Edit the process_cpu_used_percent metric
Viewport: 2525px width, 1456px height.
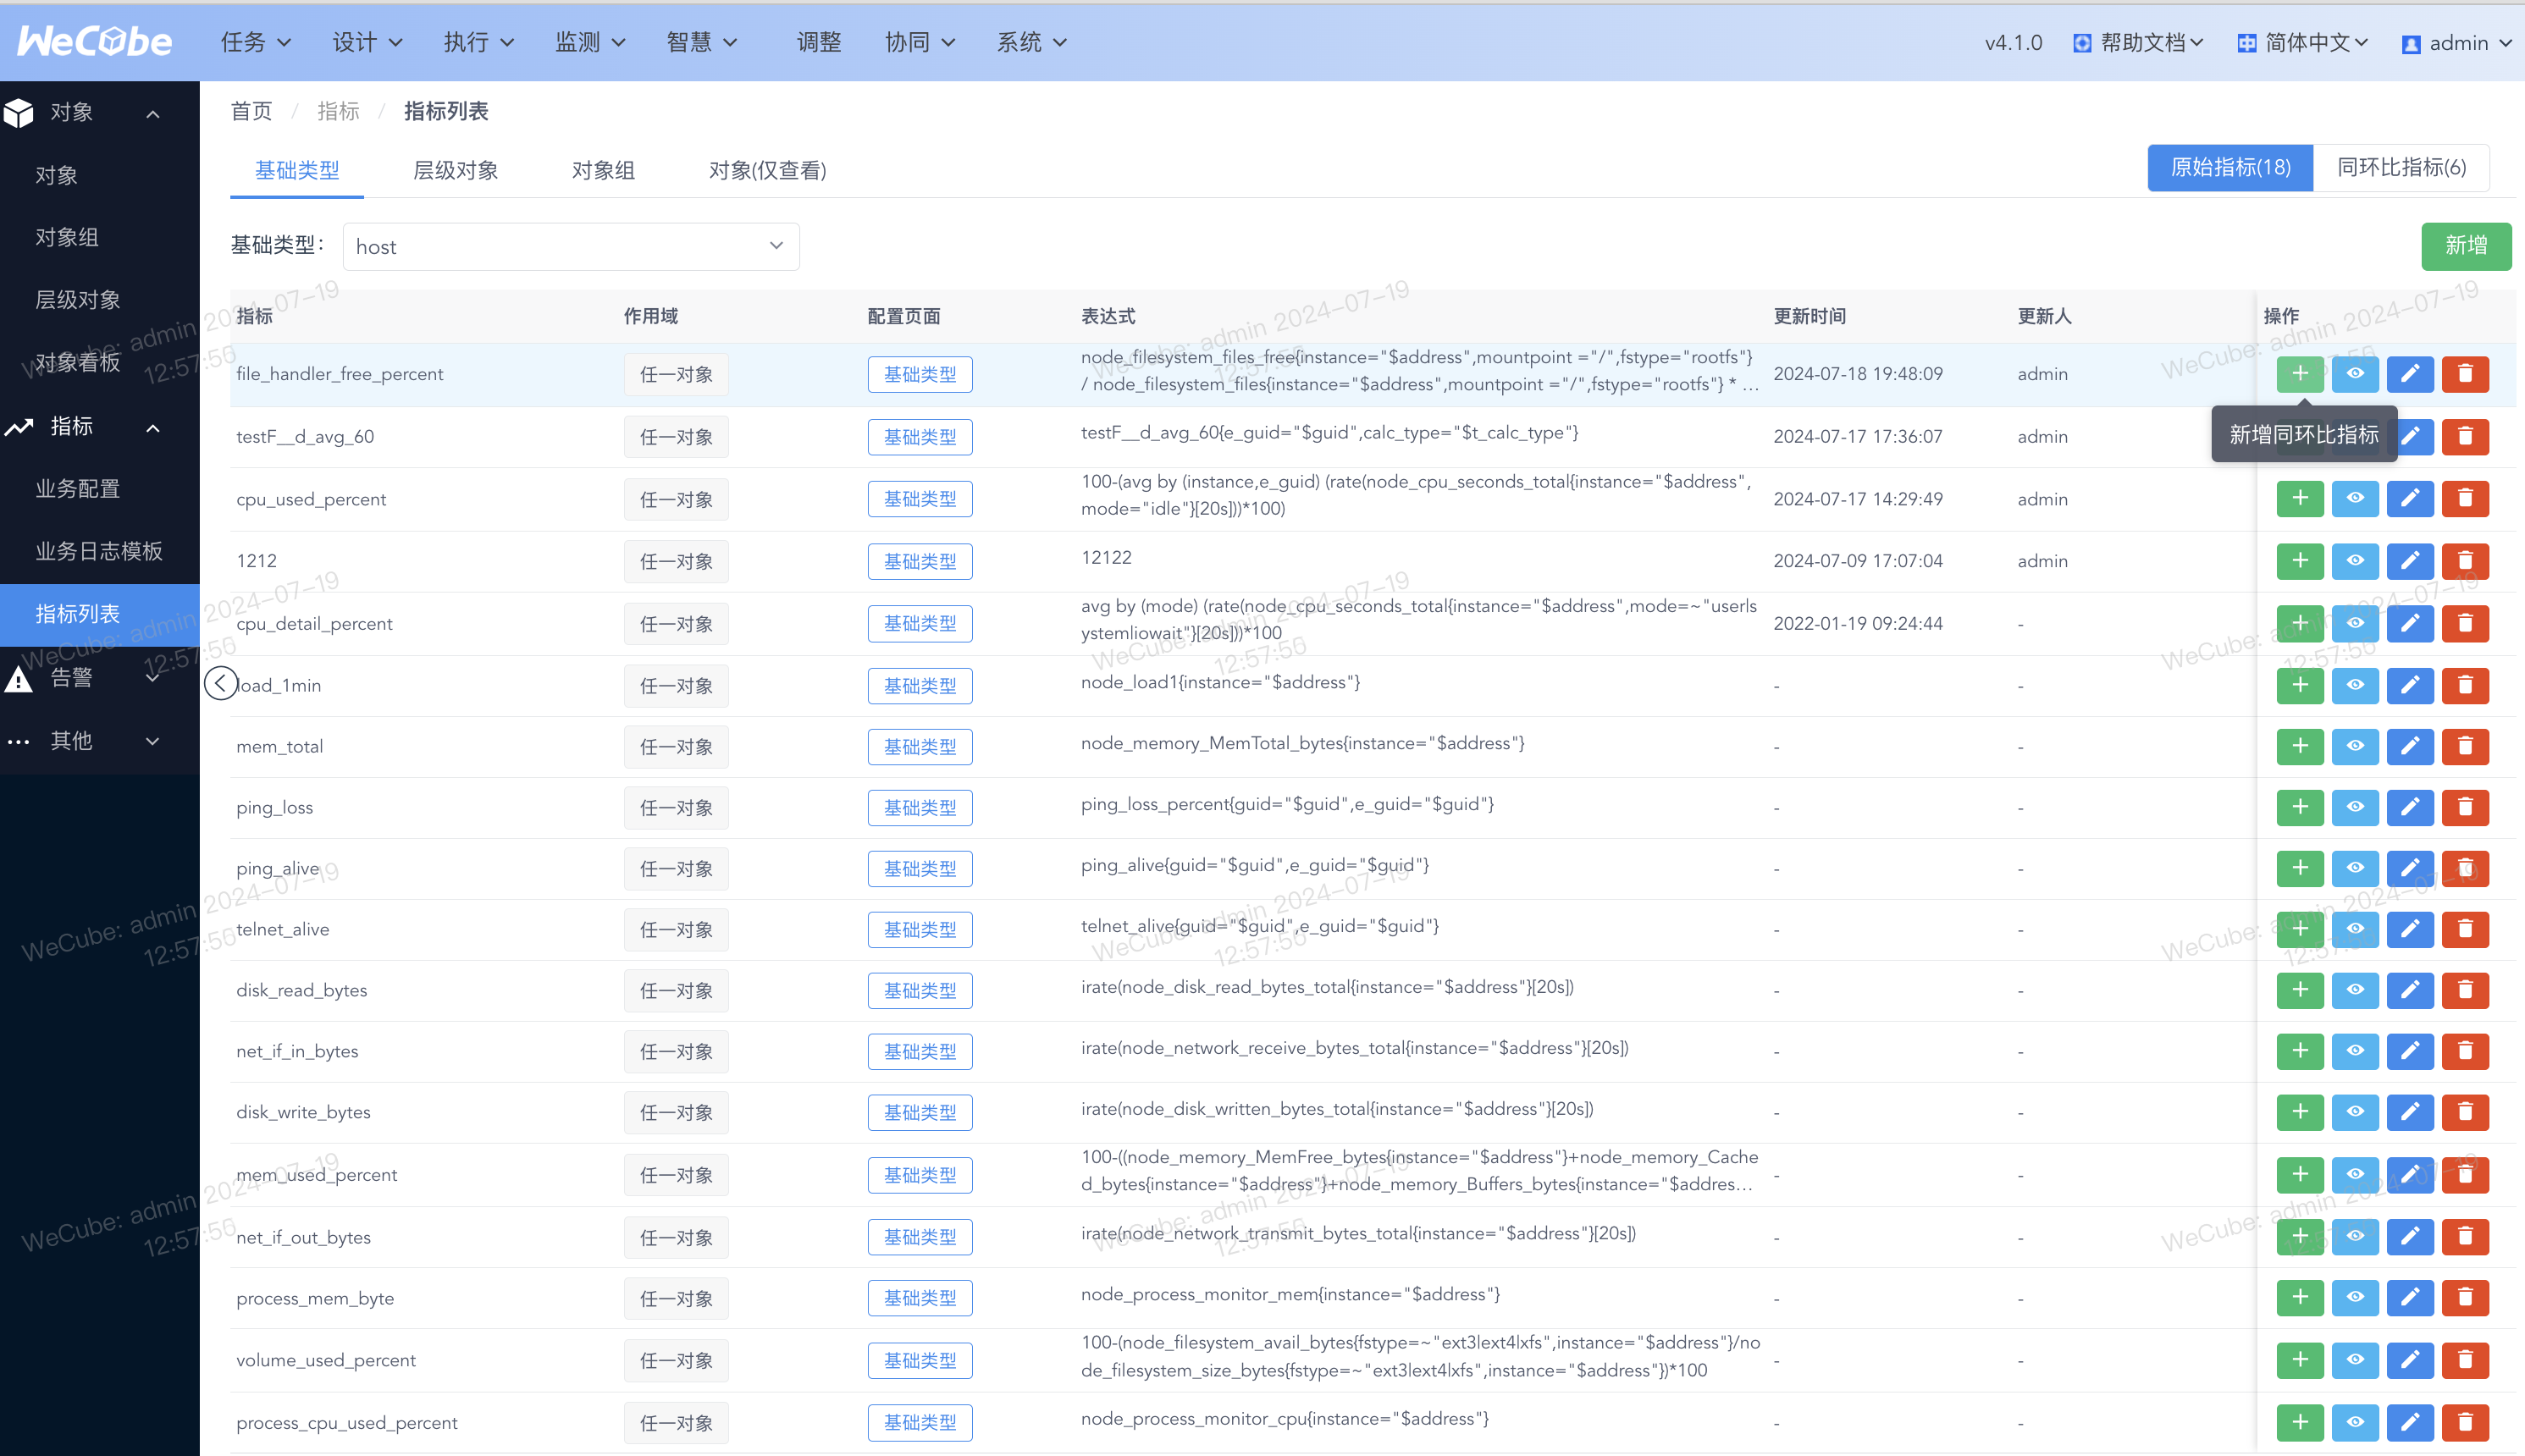click(2410, 1422)
